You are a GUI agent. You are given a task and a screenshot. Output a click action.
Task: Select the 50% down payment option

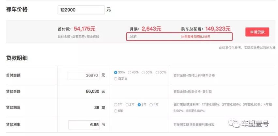(143, 73)
